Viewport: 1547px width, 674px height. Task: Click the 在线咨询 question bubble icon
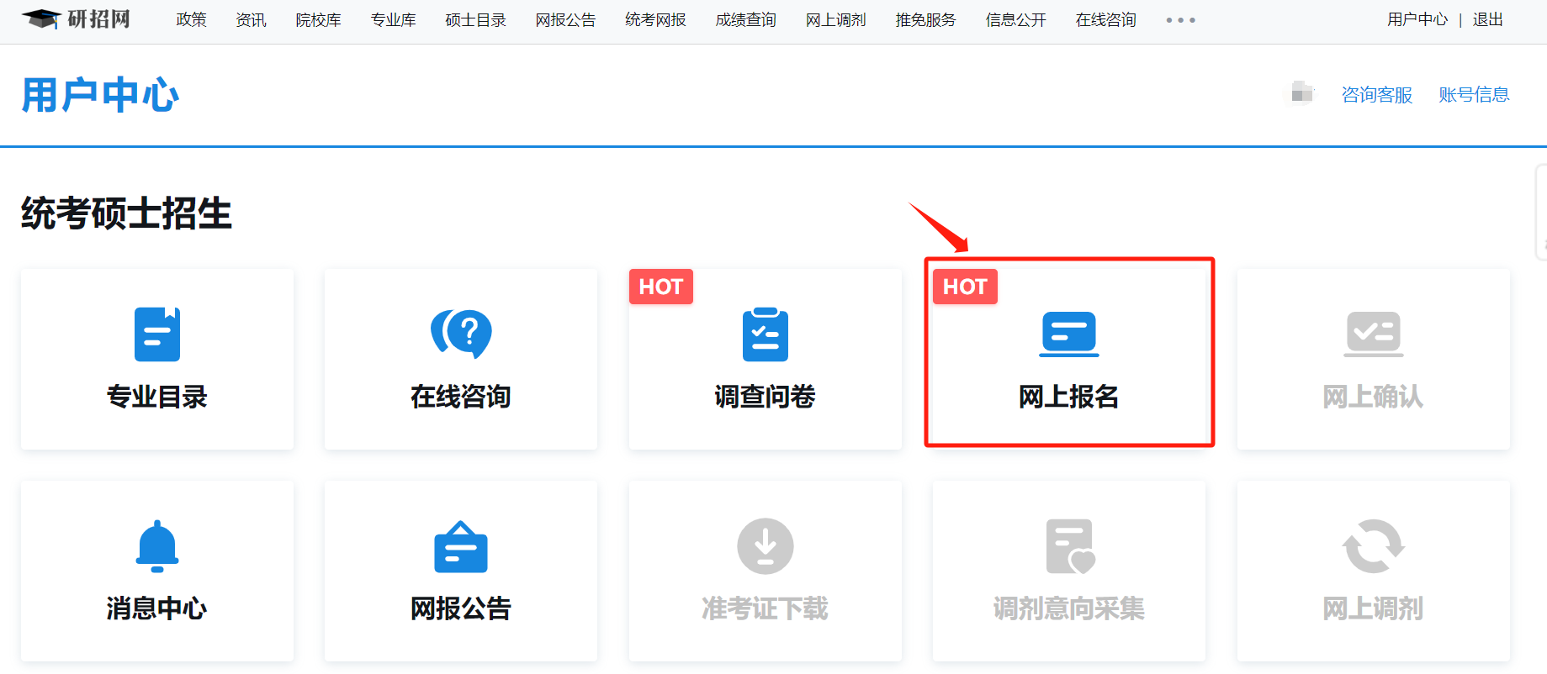461,334
